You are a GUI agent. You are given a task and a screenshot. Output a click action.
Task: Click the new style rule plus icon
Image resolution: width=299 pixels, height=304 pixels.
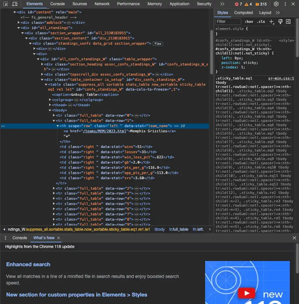coord(272,22)
